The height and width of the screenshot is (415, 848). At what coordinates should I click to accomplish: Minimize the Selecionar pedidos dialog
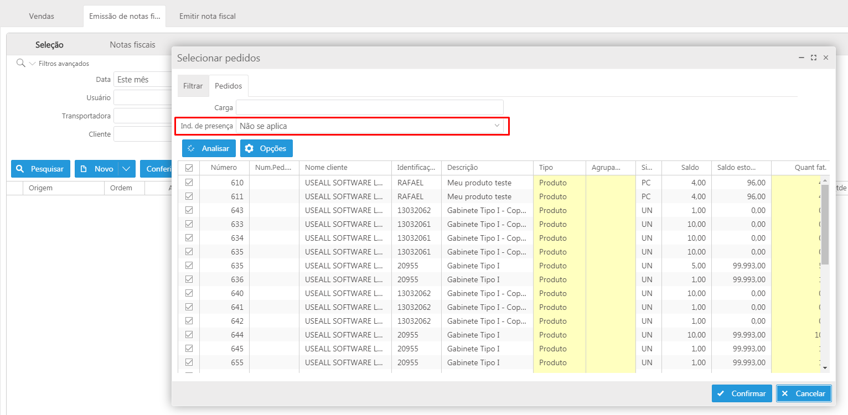(x=801, y=58)
